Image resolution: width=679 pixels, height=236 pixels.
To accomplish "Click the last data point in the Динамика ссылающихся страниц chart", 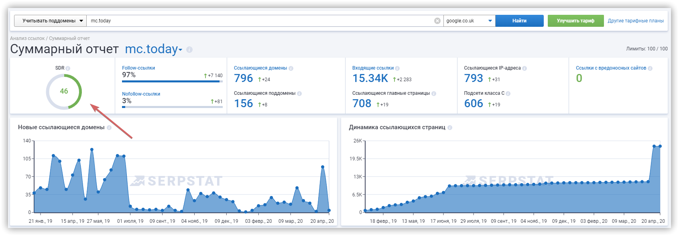I will pos(660,146).
